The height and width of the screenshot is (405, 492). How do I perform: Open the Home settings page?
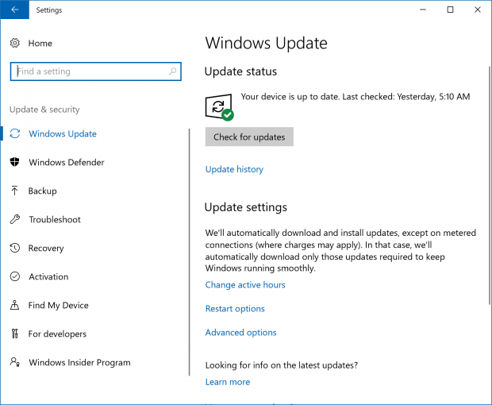point(40,44)
